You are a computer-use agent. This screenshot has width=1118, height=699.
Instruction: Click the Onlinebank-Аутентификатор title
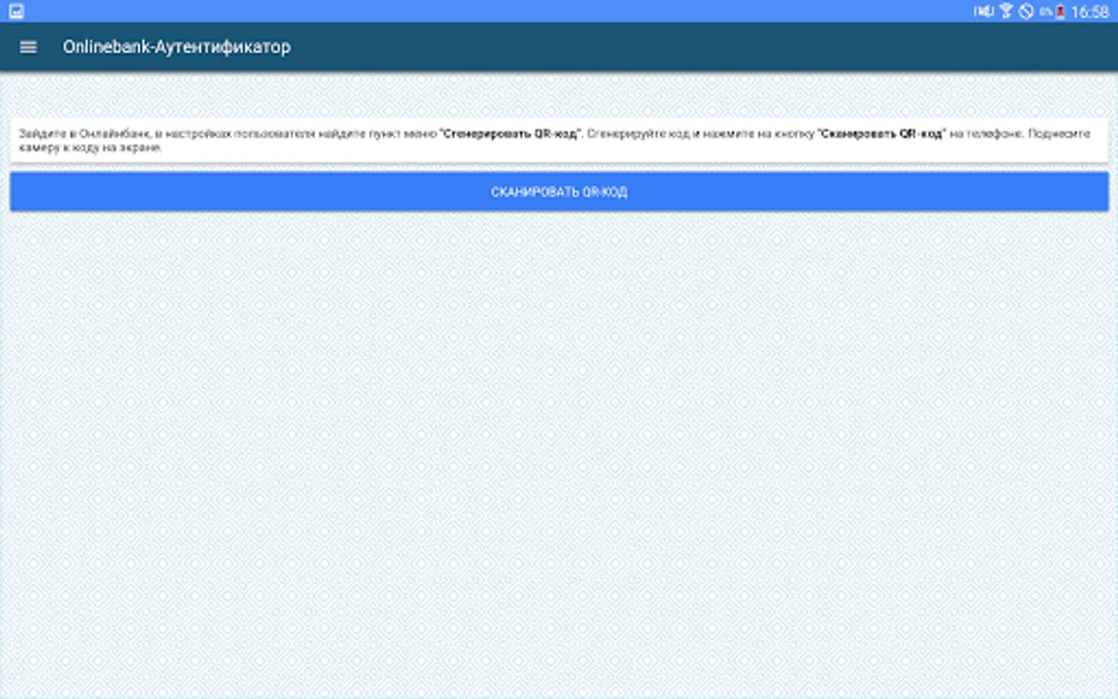tap(177, 47)
